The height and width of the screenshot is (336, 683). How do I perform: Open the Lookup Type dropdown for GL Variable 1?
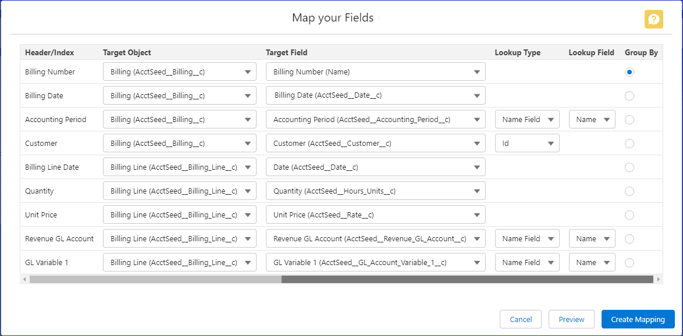(527, 262)
